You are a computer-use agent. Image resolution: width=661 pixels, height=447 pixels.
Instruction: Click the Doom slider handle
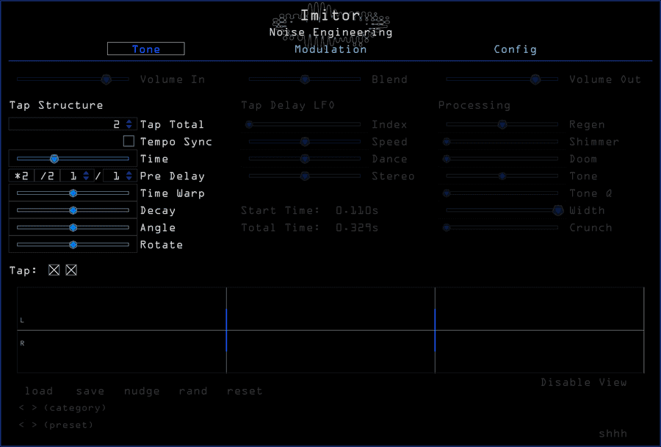tap(447, 159)
